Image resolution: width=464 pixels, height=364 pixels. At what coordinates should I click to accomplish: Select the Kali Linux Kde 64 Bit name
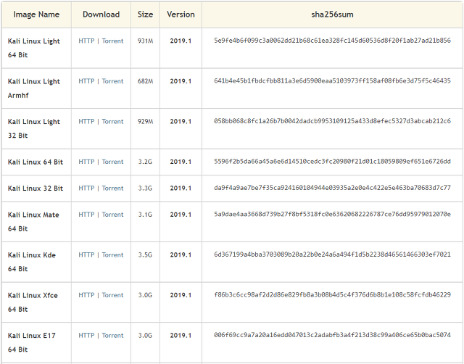(x=32, y=262)
